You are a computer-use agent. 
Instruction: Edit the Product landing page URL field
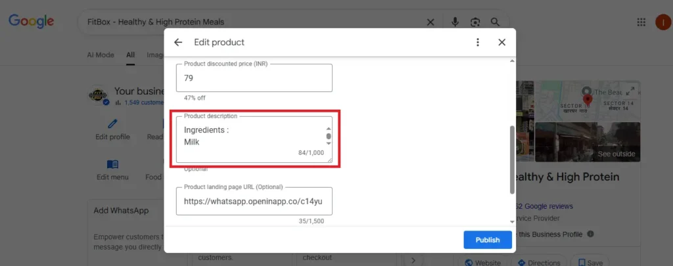pyautogui.click(x=254, y=201)
